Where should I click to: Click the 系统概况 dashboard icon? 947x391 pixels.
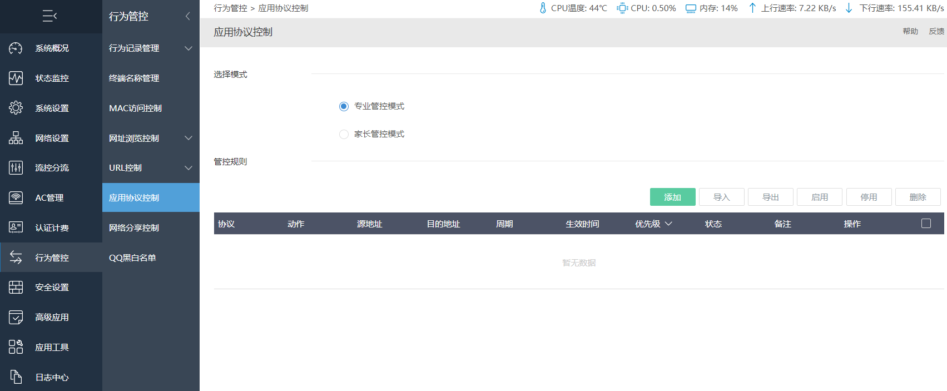pos(16,48)
